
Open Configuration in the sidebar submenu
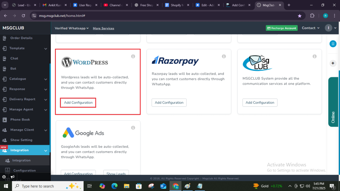(x=25, y=170)
